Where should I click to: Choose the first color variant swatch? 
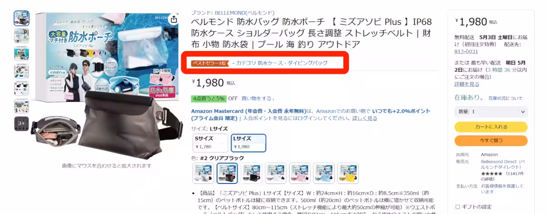coord(203,174)
